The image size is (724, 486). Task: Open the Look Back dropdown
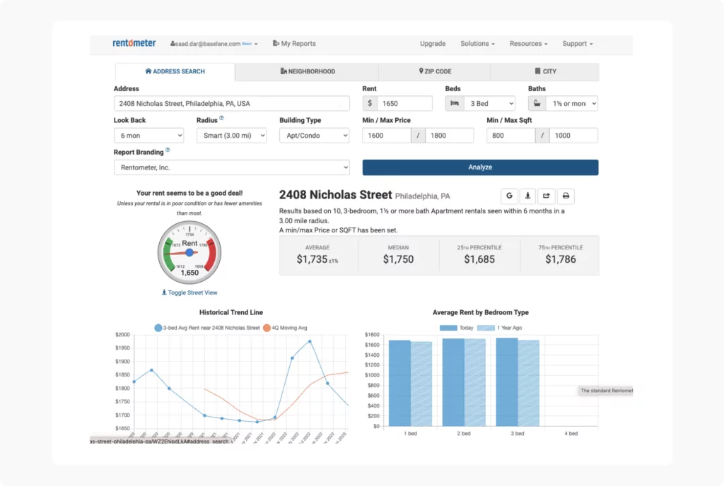pos(148,136)
